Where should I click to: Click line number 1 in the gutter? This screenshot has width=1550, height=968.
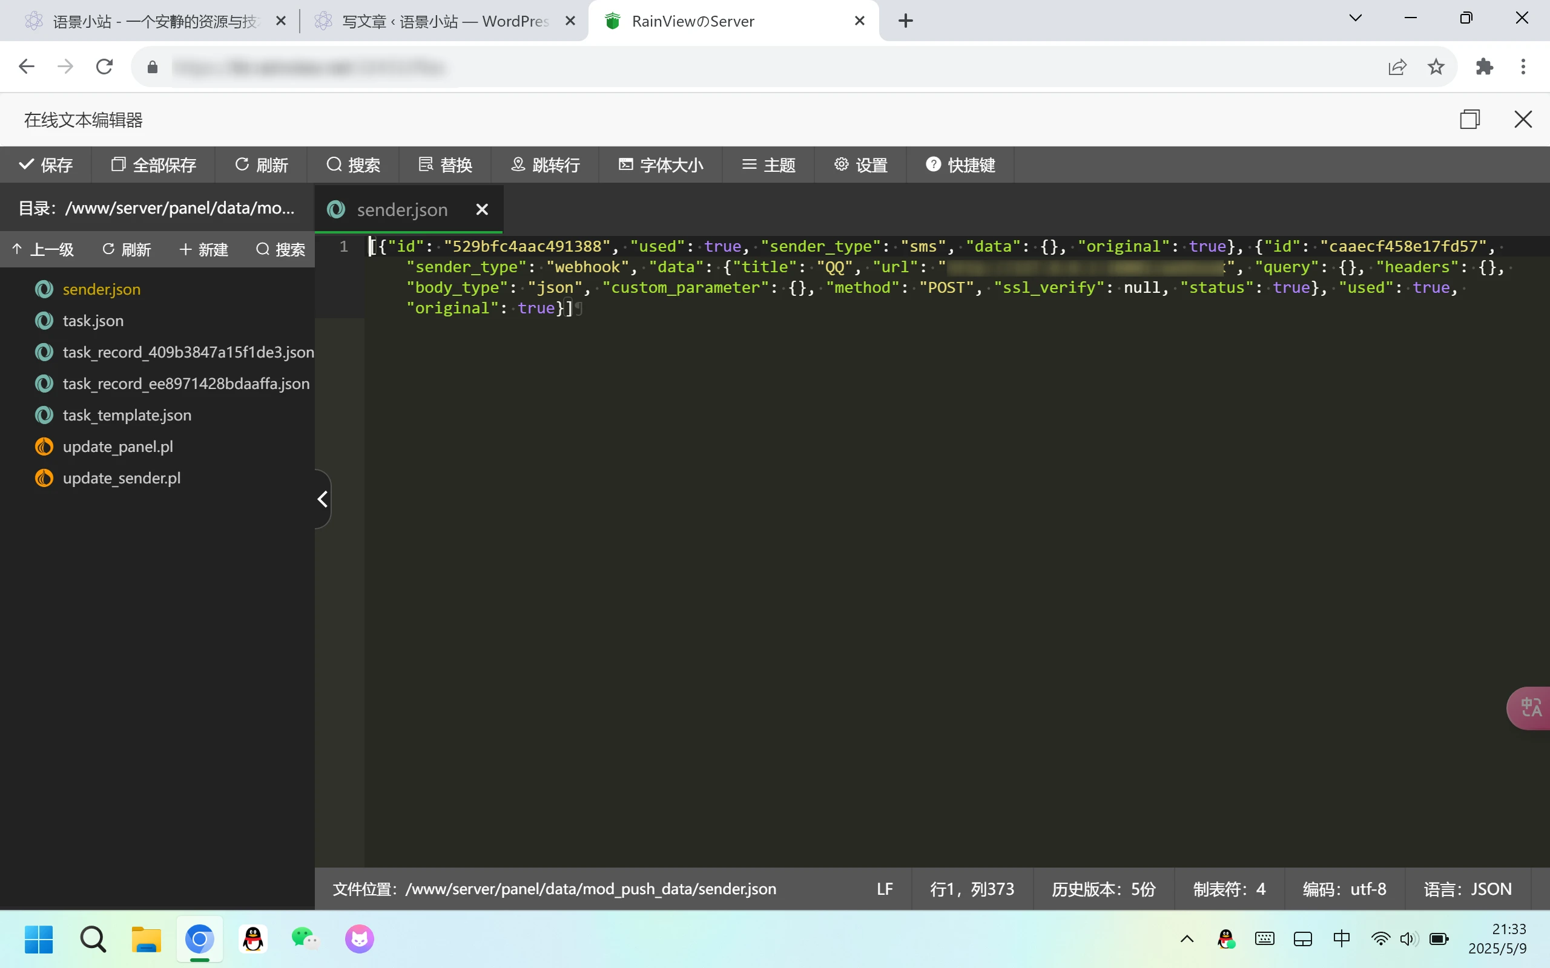[344, 246]
